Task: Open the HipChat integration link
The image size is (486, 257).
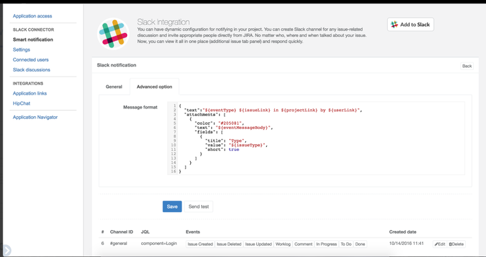Action: pyautogui.click(x=22, y=103)
